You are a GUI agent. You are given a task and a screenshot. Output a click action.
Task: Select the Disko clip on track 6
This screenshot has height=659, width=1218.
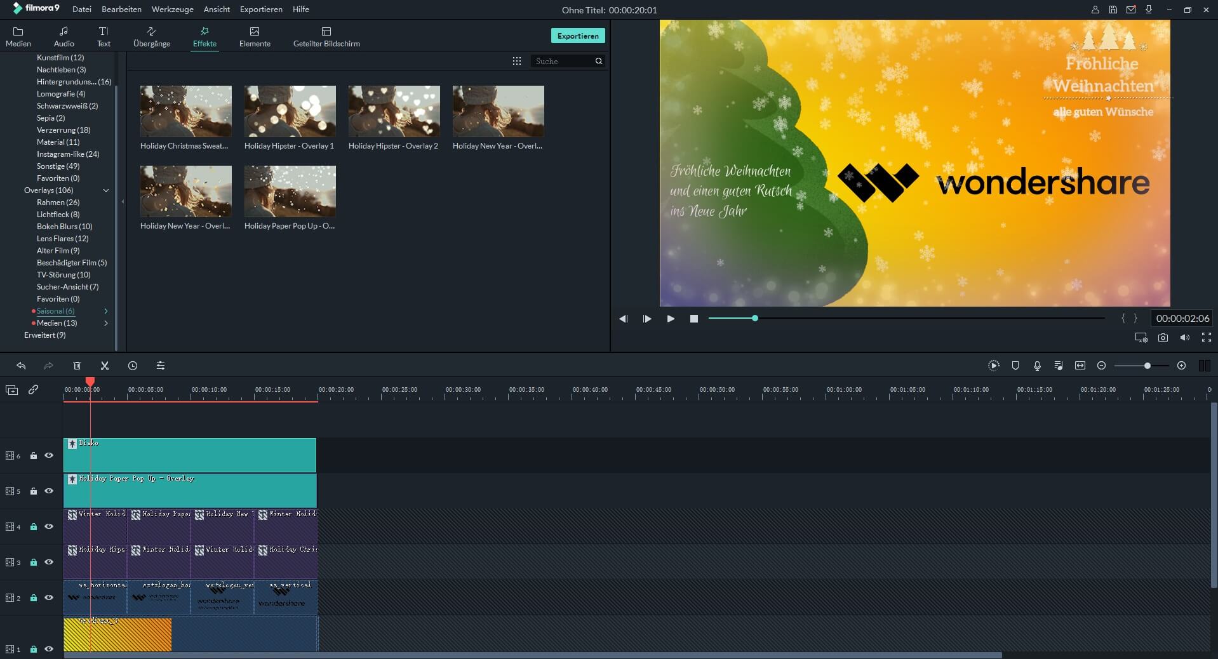pos(190,455)
